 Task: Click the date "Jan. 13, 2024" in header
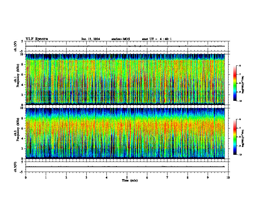click(x=91, y=39)
